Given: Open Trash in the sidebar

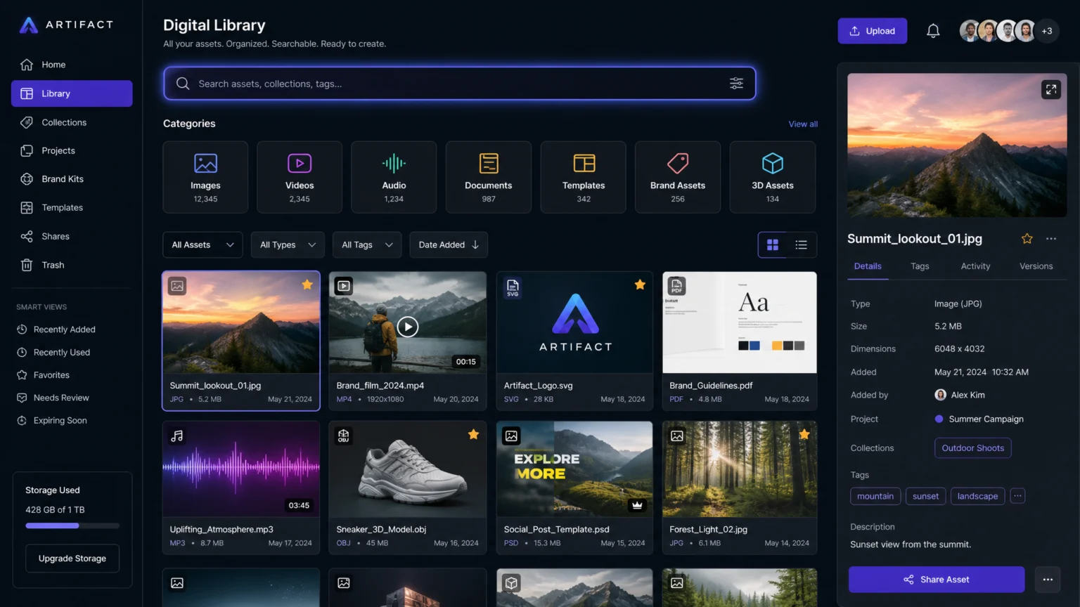Looking at the screenshot, I should click(72, 265).
